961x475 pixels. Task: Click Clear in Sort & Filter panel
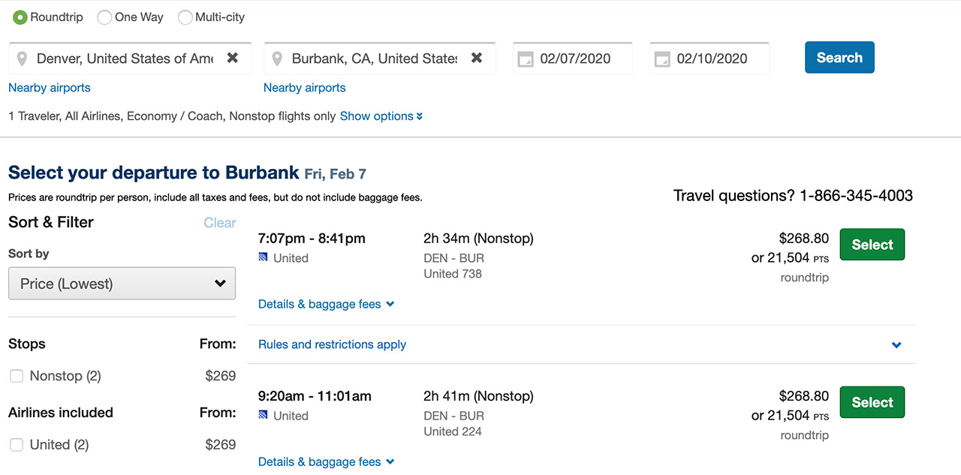point(220,223)
